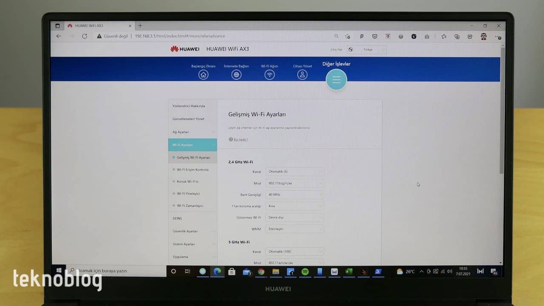This screenshot has width=544, height=306.
Task: Click Windows Start button
Action: pos(59,271)
